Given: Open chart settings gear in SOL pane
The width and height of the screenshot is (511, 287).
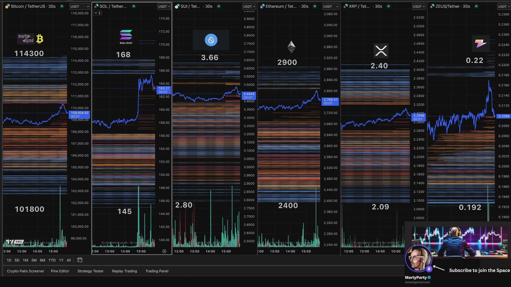Looking at the screenshot, I should coord(164,251).
